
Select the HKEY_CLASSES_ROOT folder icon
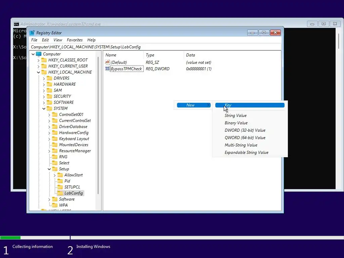(44, 60)
